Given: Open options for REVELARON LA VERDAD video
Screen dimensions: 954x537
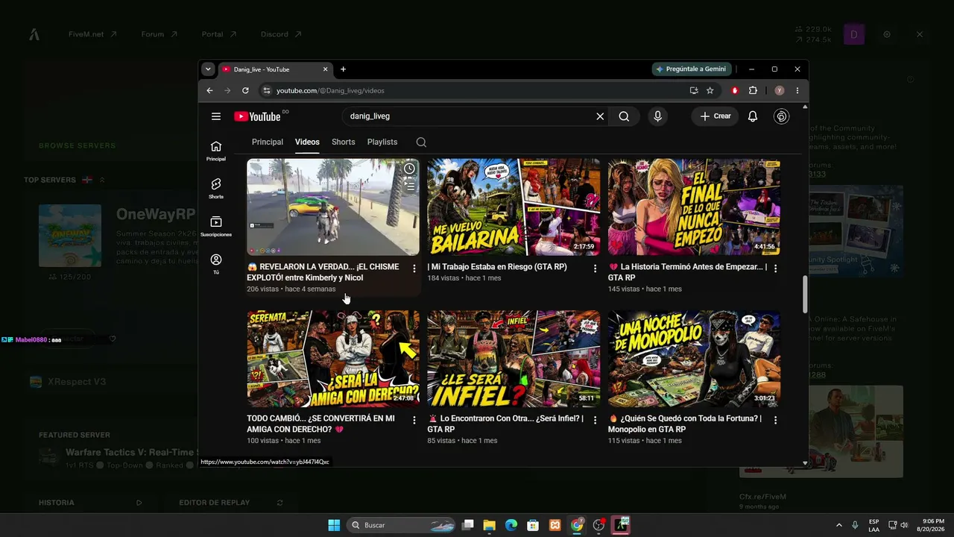Looking at the screenshot, I should point(414,268).
